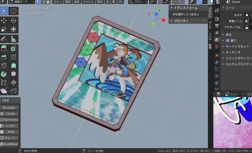
Task: Select the Shear tool
Action: pos(4,91)
